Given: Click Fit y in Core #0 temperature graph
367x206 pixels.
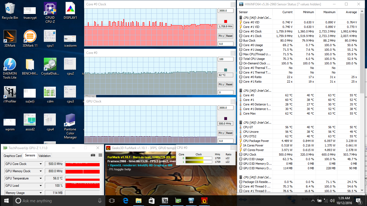Looking at the screenshot, I should click(221, 84).
